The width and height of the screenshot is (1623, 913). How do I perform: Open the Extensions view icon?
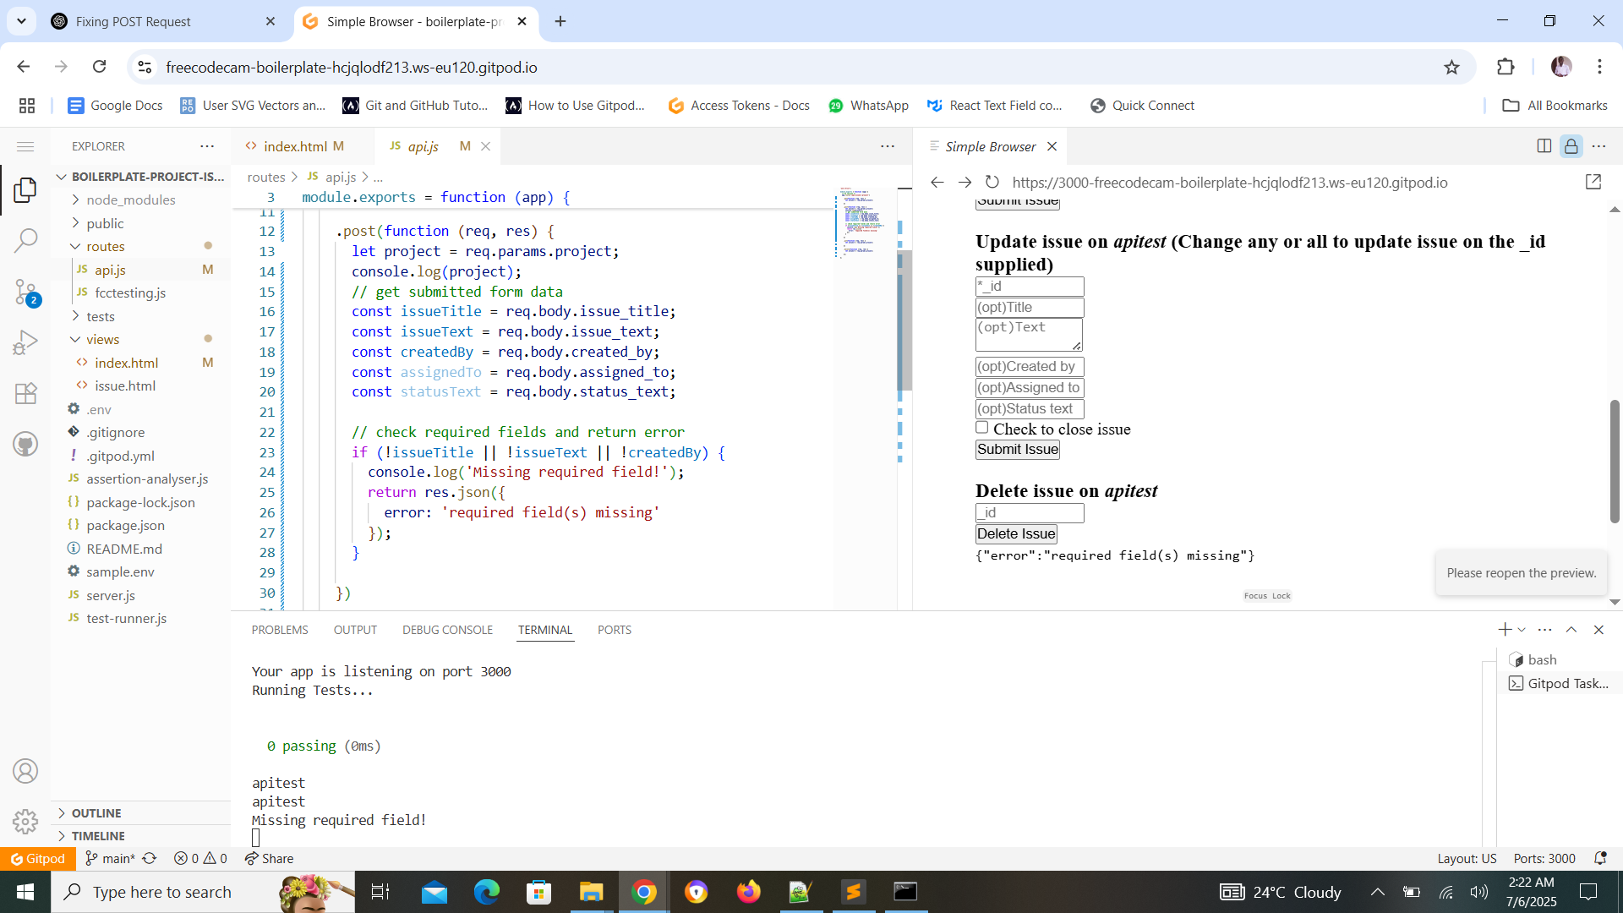pyautogui.click(x=25, y=393)
